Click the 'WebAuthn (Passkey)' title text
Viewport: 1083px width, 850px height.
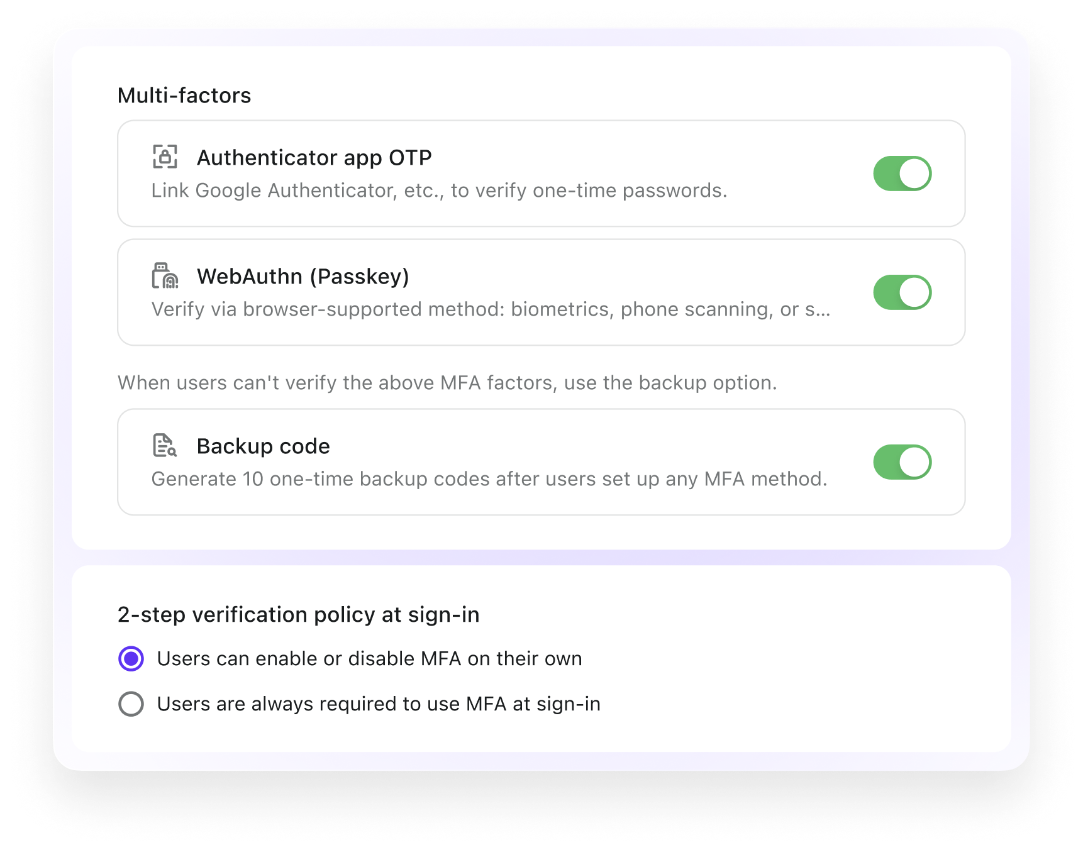pyautogui.click(x=303, y=277)
